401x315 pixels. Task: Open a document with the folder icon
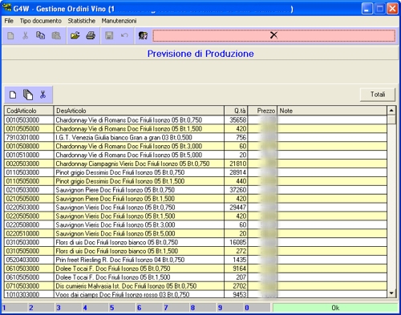coord(75,35)
